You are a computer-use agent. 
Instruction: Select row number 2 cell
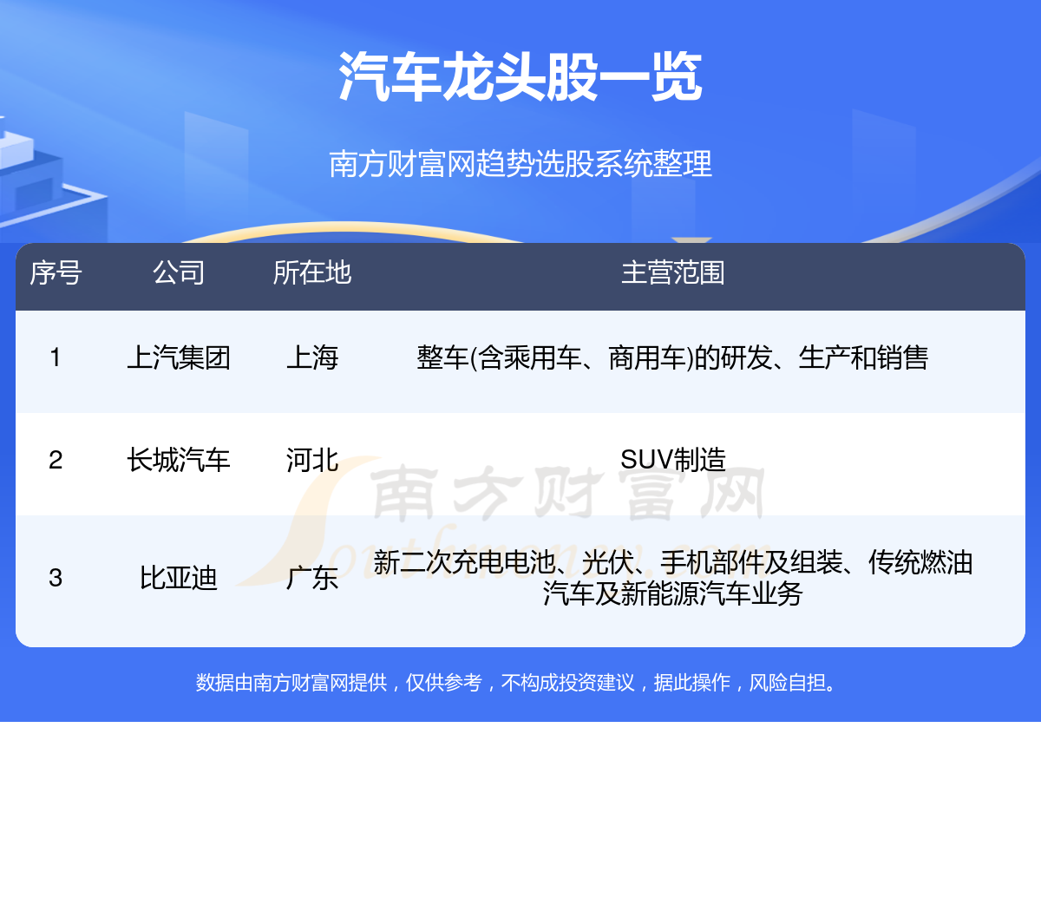tap(56, 460)
